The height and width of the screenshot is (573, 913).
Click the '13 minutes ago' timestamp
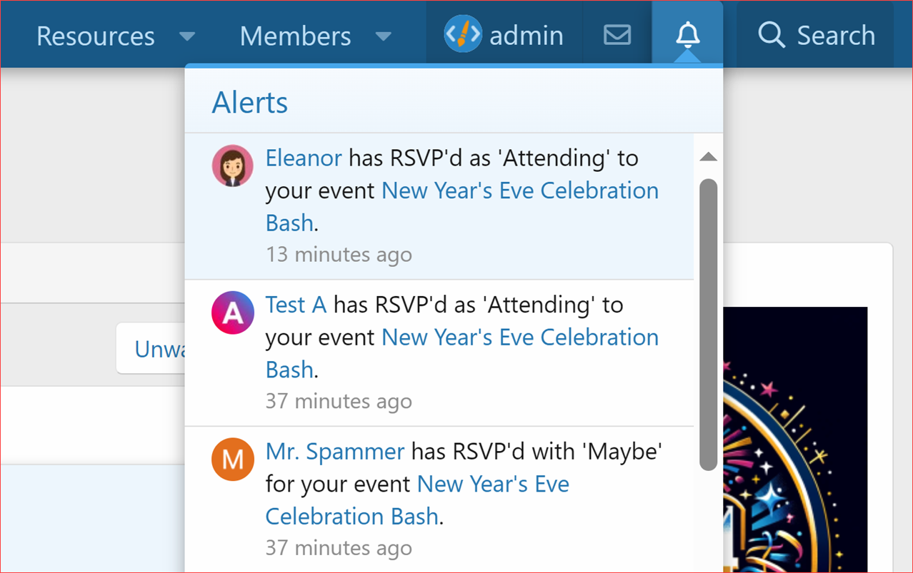tap(339, 254)
